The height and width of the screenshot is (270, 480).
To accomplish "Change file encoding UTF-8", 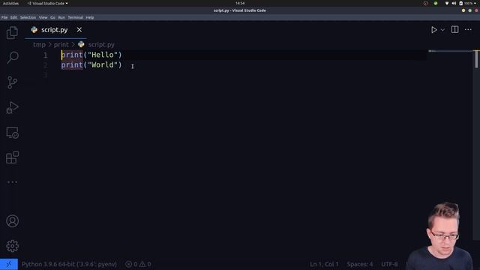I will (x=389, y=264).
